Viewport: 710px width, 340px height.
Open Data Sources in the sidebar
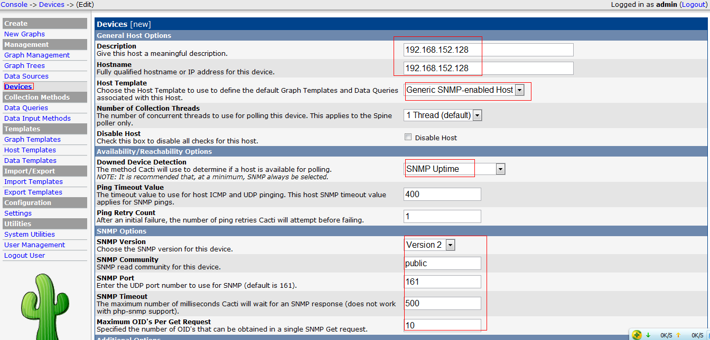pyautogui.click(x=26, y=76)
